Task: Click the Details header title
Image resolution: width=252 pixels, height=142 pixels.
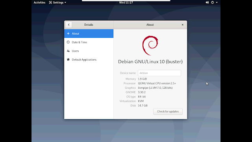Action: tap(89, 25)
